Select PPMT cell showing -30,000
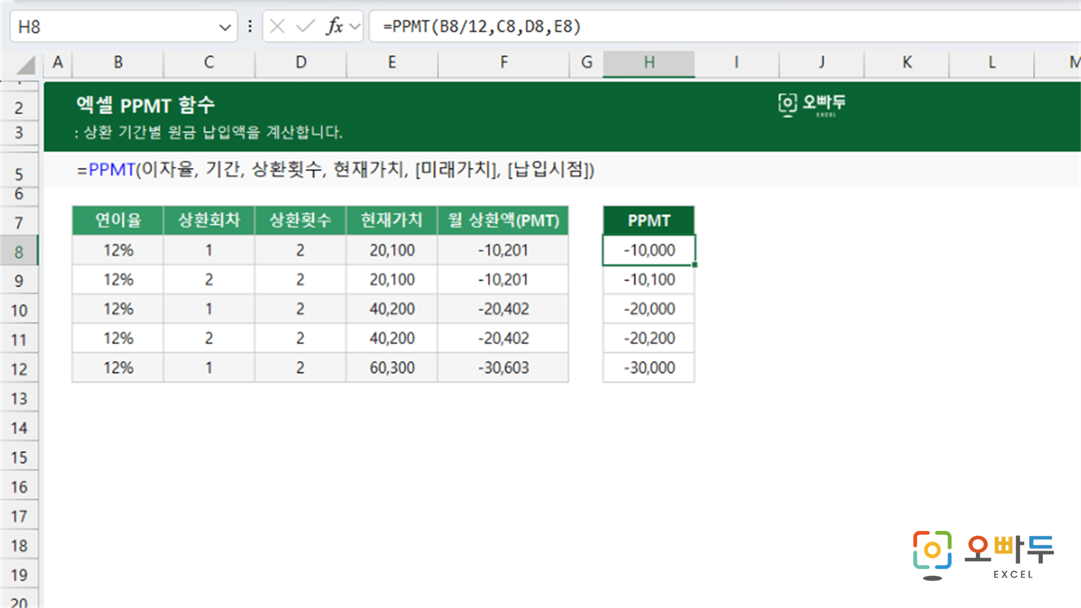1081x608 pixels. 649,368
